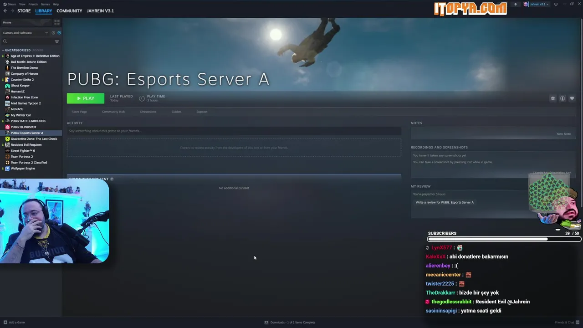Open the Games and Software dropdown
The image size is (583, 328).
25,33
